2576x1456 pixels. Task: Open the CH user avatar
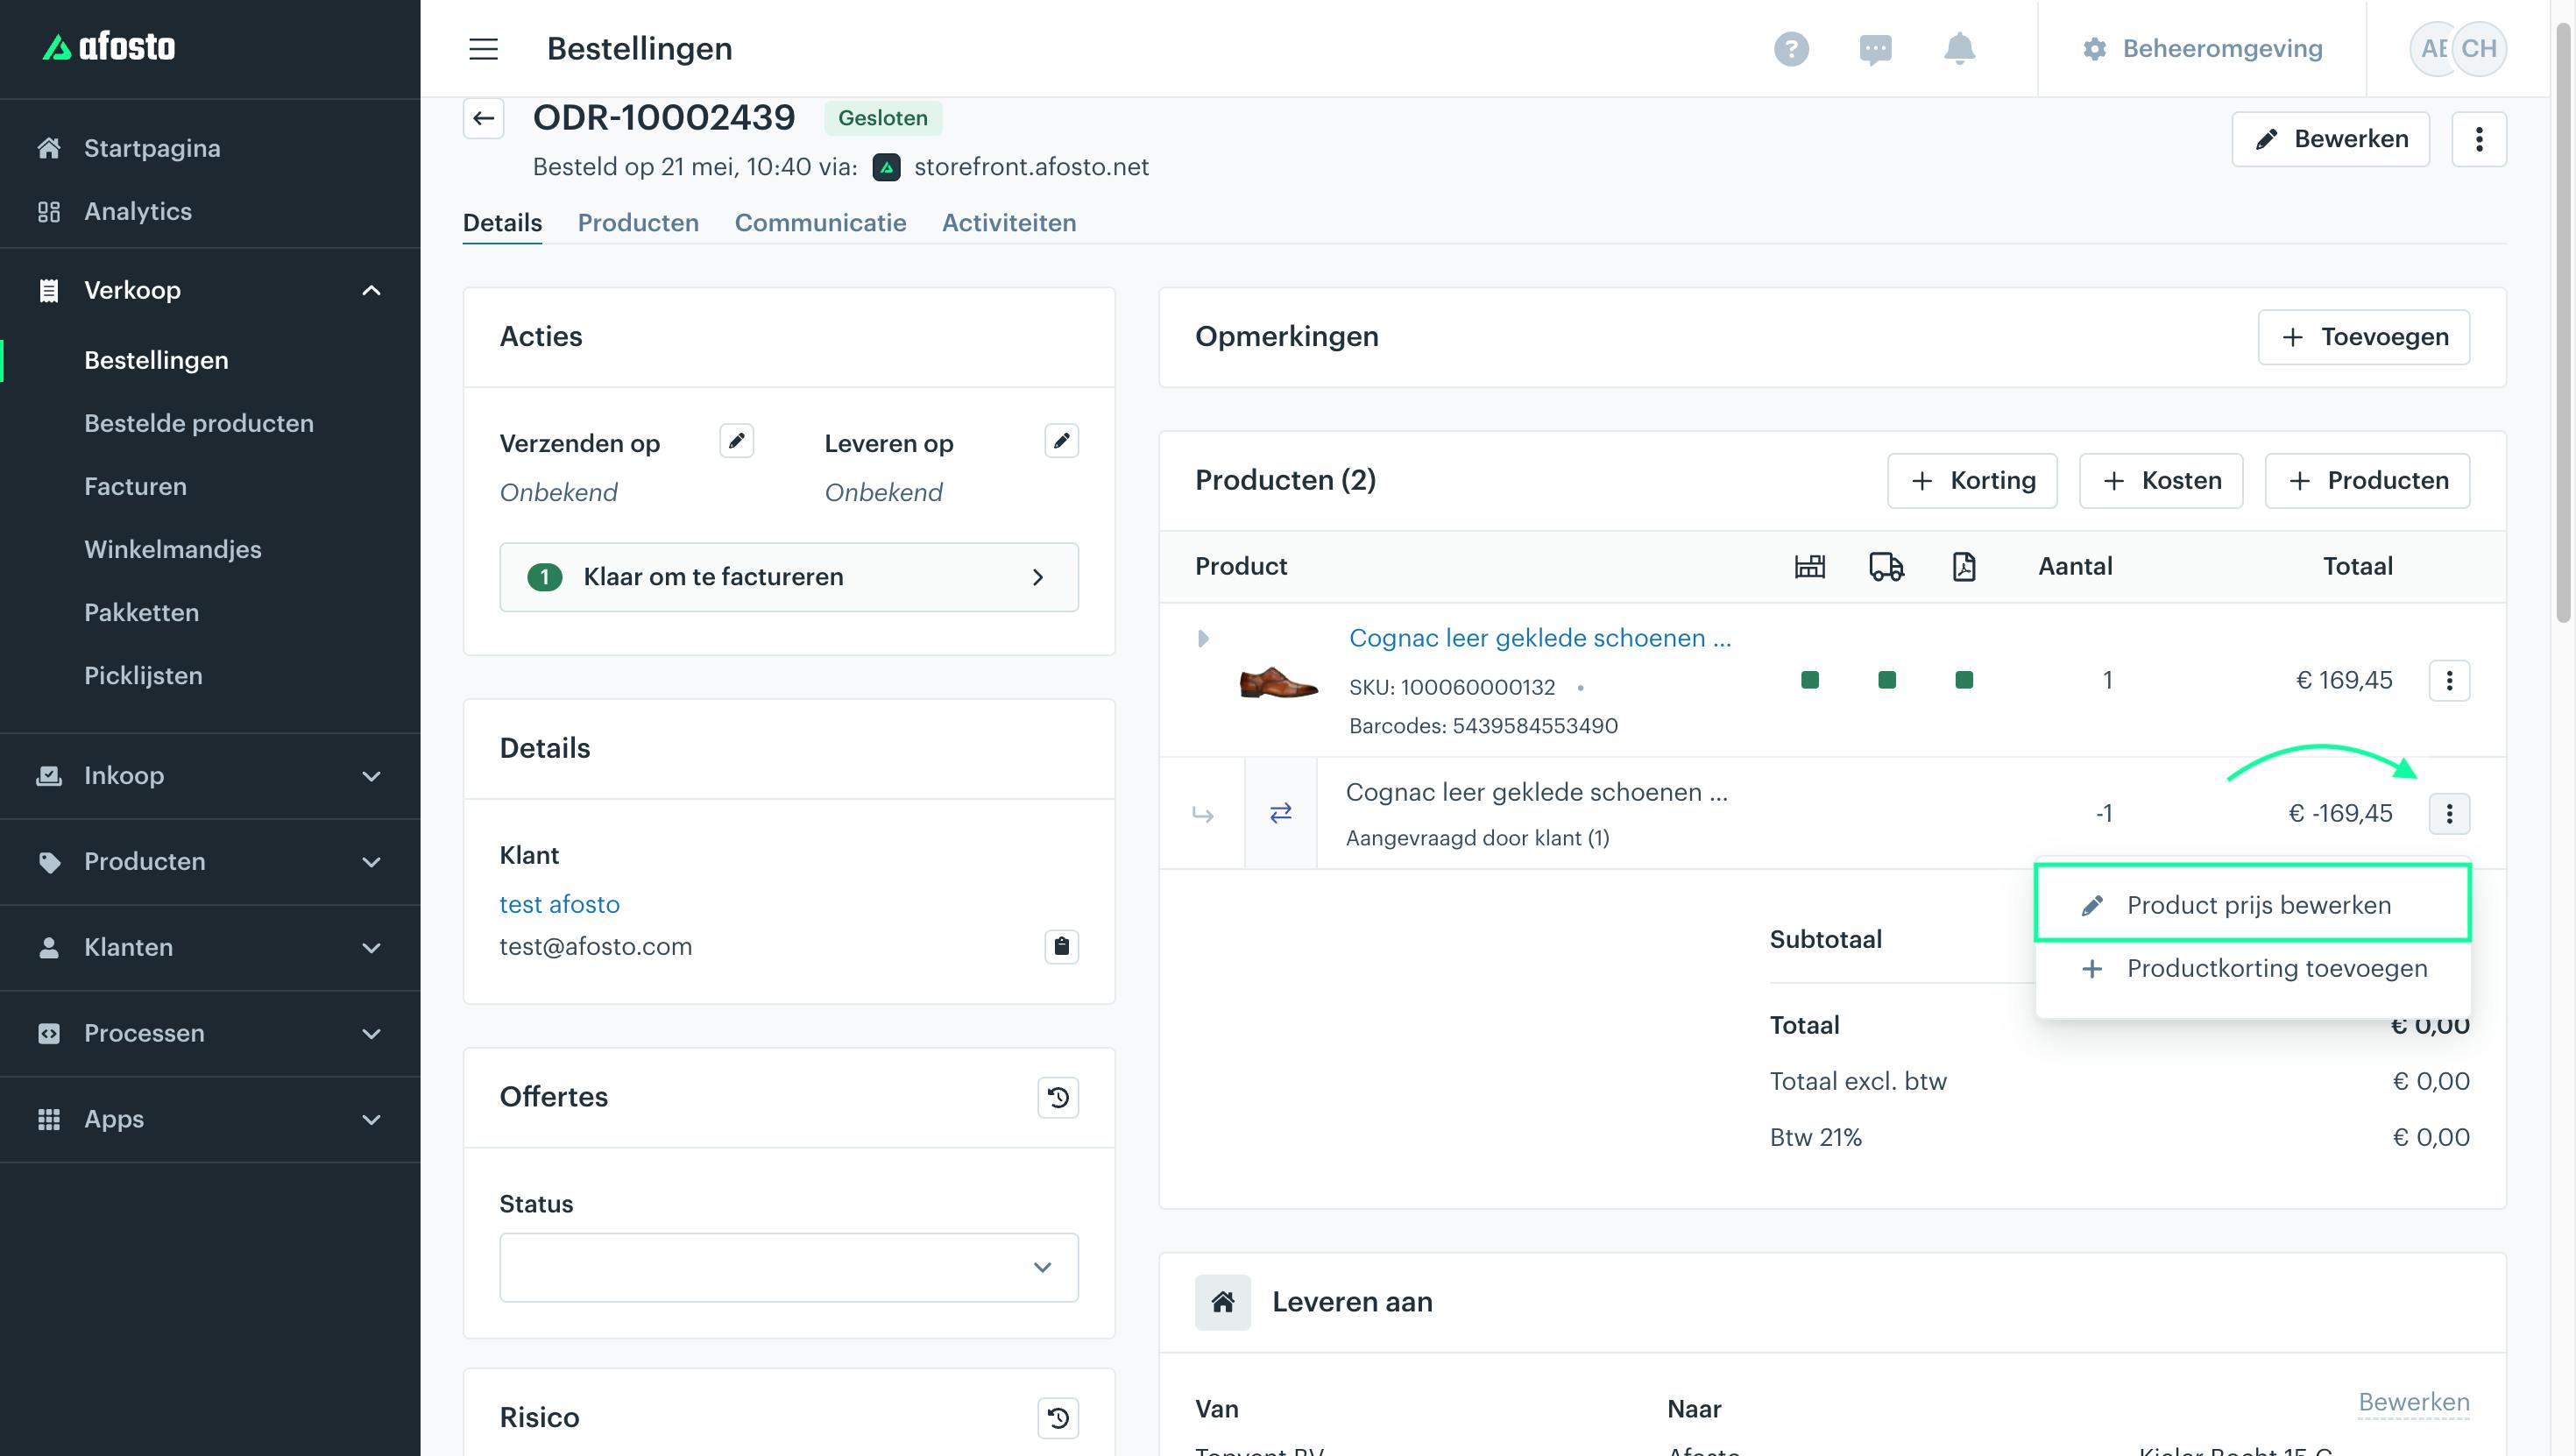click(2479, 48)
